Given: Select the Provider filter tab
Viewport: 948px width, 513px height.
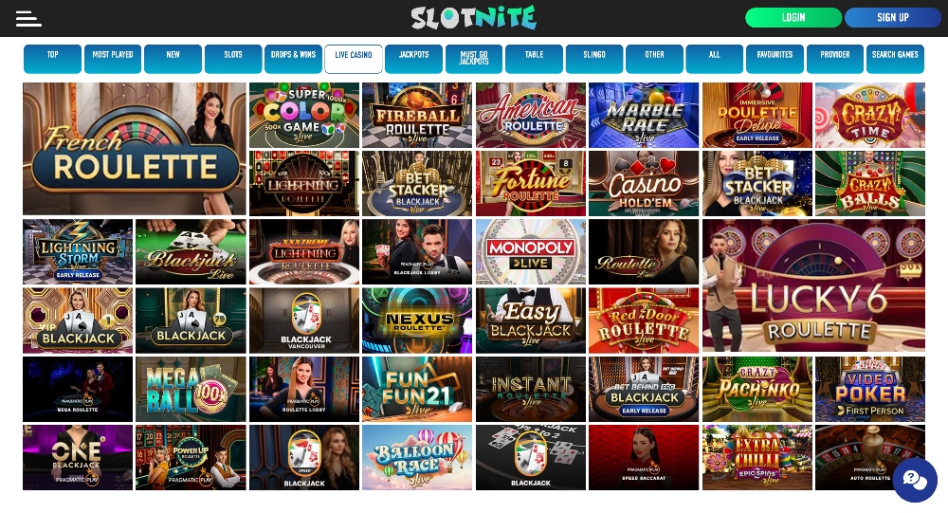Looking at the screenshot, I should 835,59.
